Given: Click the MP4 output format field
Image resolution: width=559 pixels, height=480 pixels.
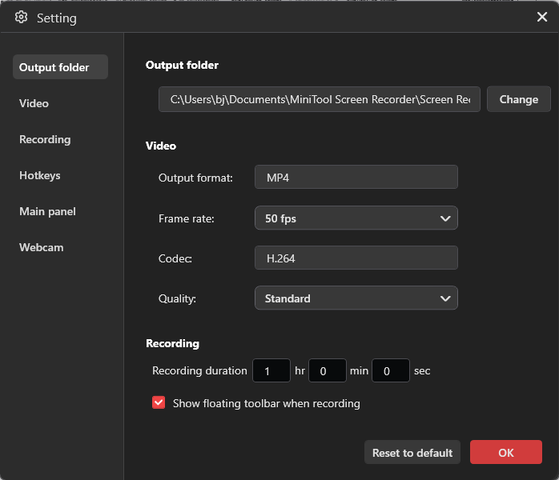Looking at the screenshot, I should tap(356, 177).
